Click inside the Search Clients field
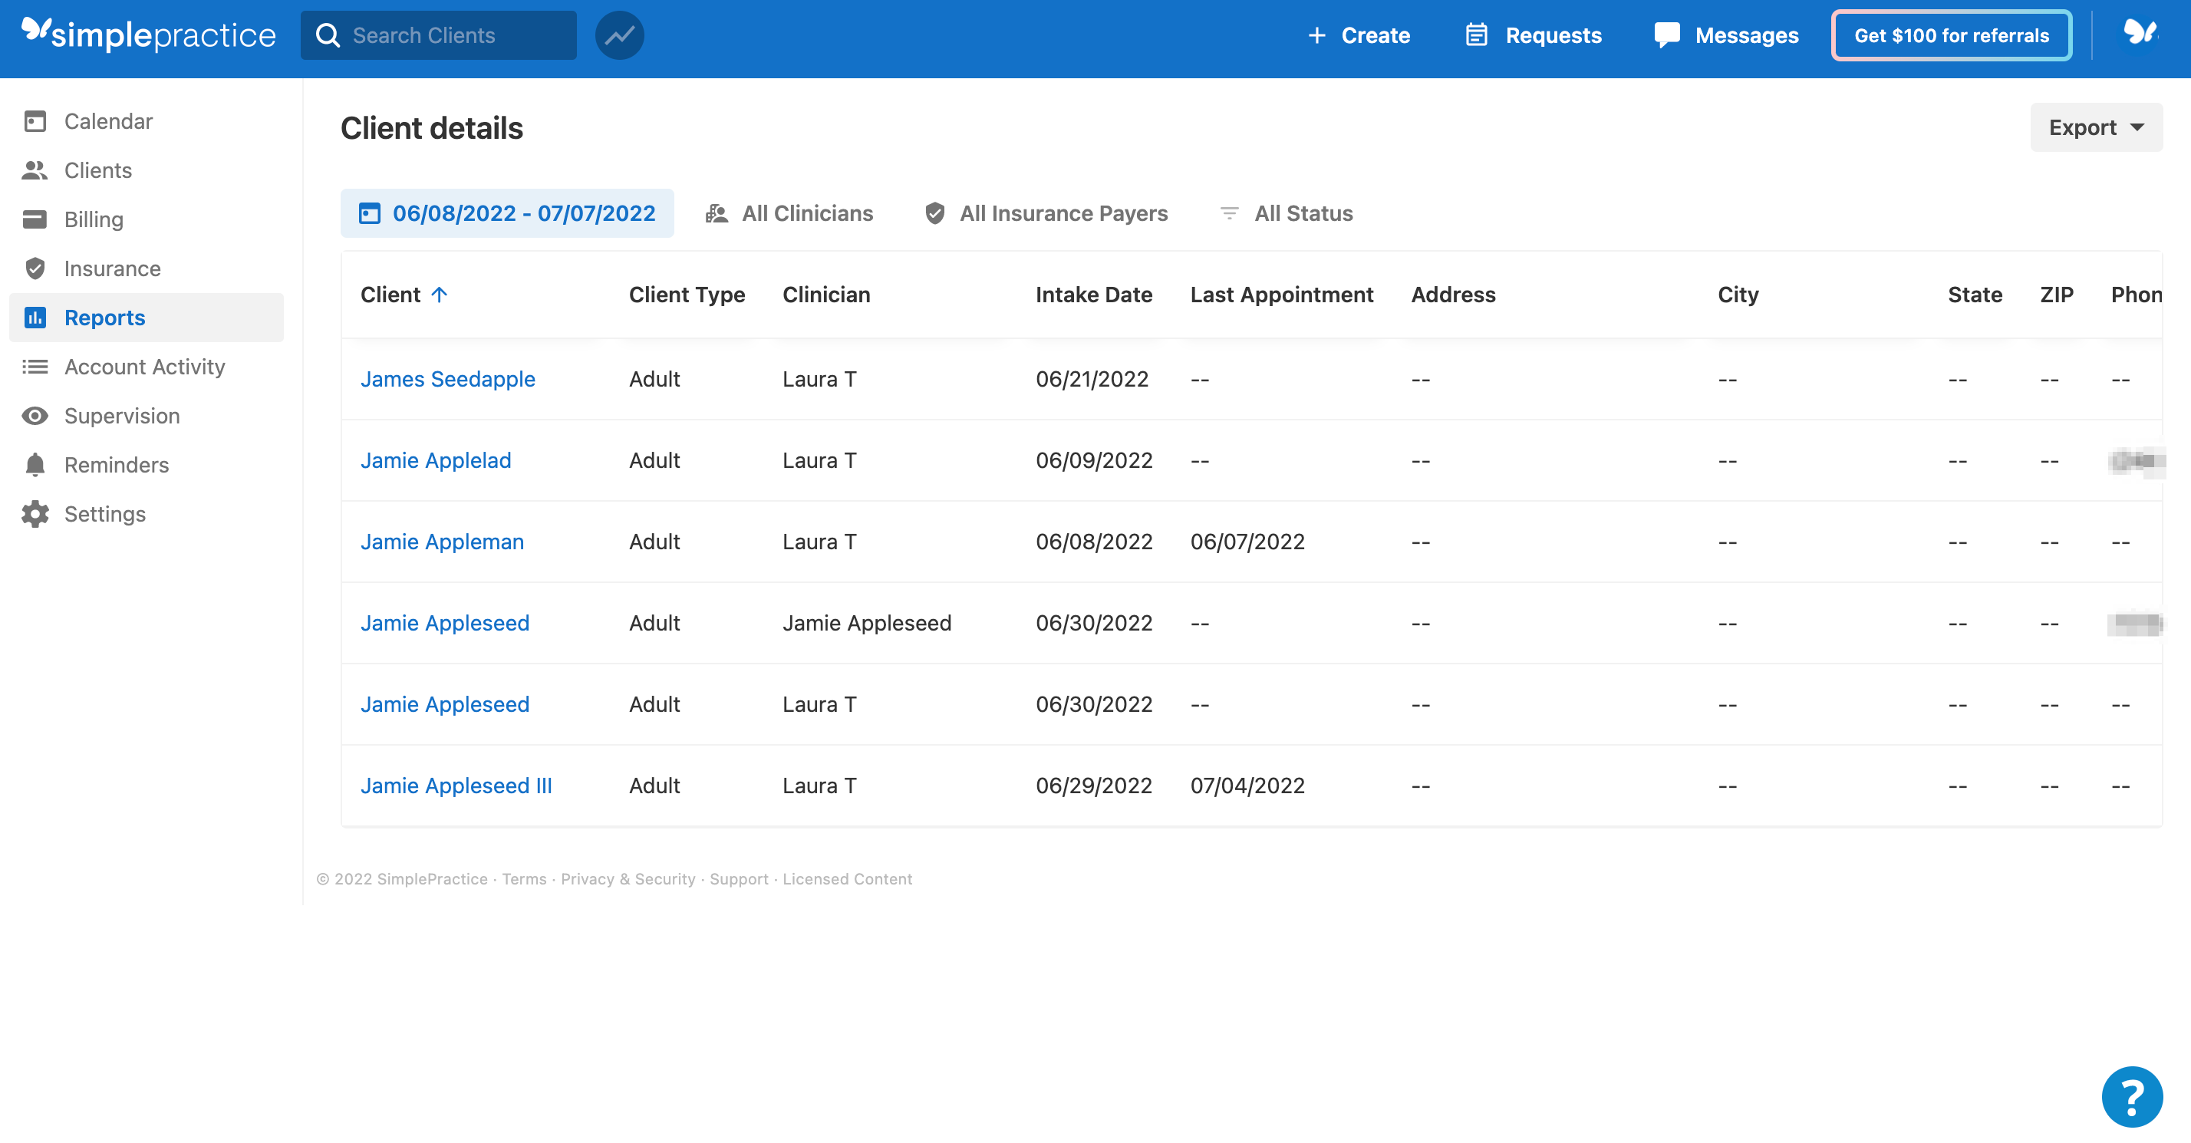 [438, 35]
